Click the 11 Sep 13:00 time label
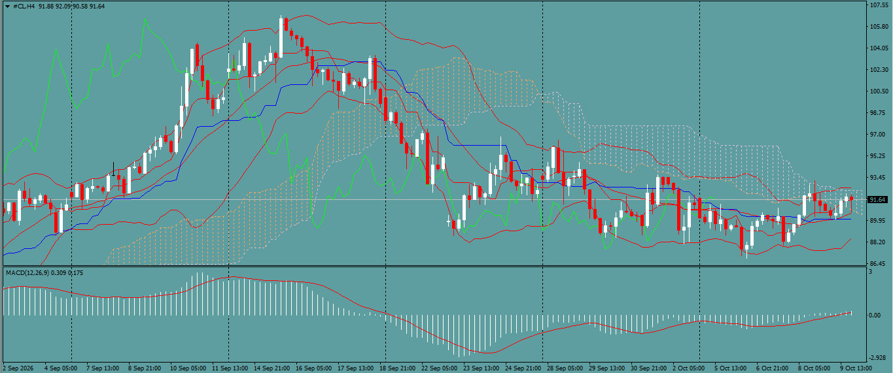The height and width of the screenshot is (373, 893). click(x=230, y=368)
